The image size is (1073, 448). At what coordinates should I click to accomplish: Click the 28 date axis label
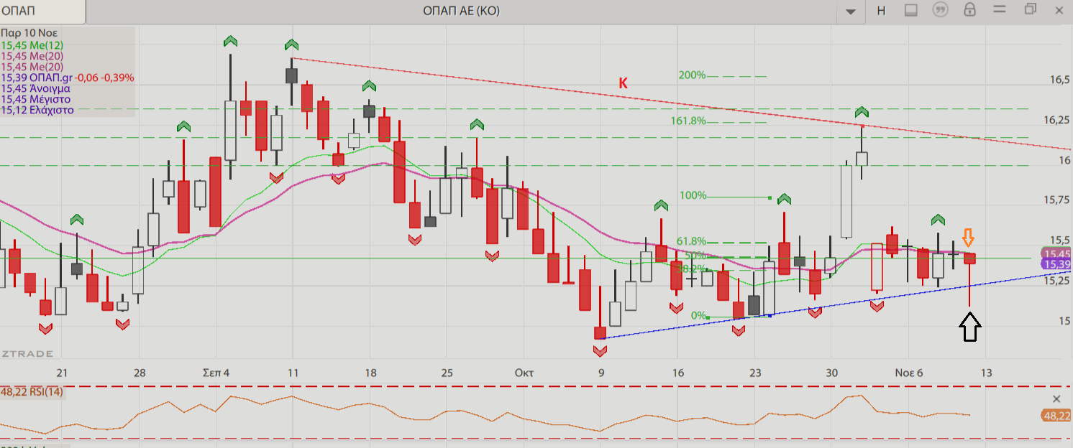point(140,373)
